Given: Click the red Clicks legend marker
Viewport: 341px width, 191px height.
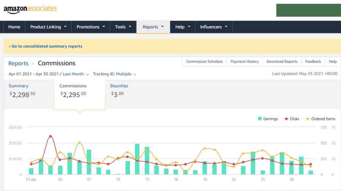Looking at the screenshot, I should click(286, 119).
